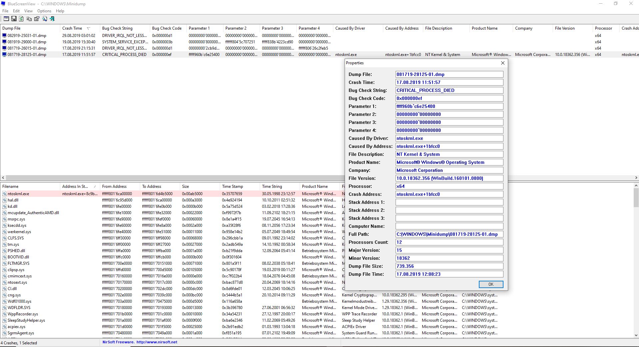Screen dimensions: 639x347
Task: Click the hal.dll file icon
Action: [4, 200]
